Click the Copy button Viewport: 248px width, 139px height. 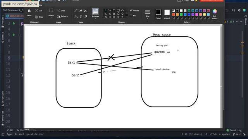coord(39,17)
